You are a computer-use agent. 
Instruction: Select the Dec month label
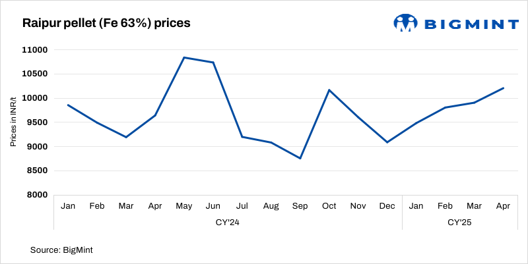[387, 206]
